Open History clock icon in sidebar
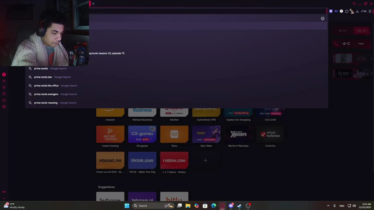Viewport: 374px width, 210px height. tap(4, 94)
